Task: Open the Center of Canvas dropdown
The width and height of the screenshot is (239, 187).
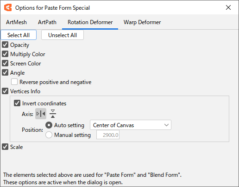Action: tap(131, 125)
